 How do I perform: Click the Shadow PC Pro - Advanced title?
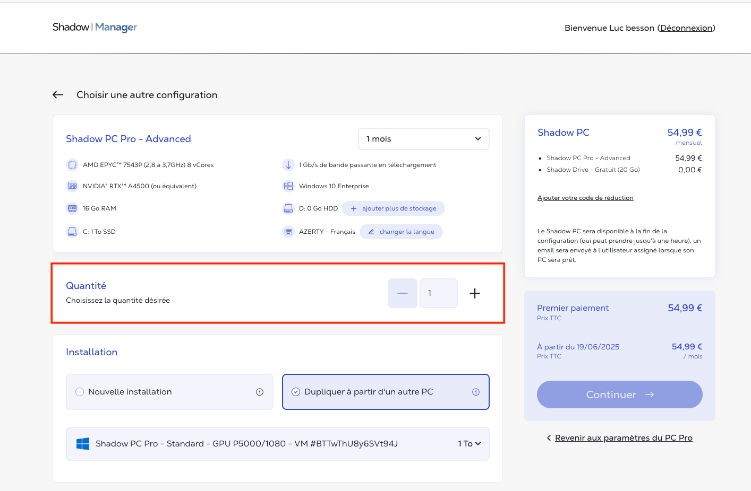129,139
